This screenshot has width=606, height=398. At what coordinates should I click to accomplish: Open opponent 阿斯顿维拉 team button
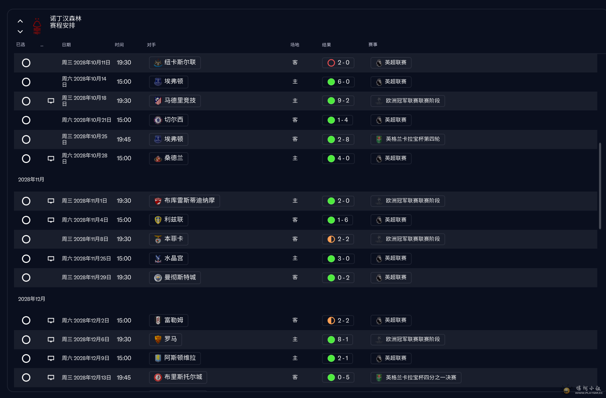tap(175, 358)
